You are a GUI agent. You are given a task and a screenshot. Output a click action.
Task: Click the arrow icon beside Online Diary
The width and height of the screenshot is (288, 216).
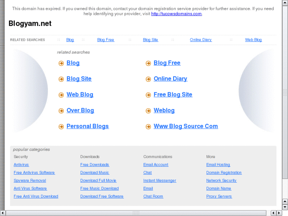coord(148,79)
